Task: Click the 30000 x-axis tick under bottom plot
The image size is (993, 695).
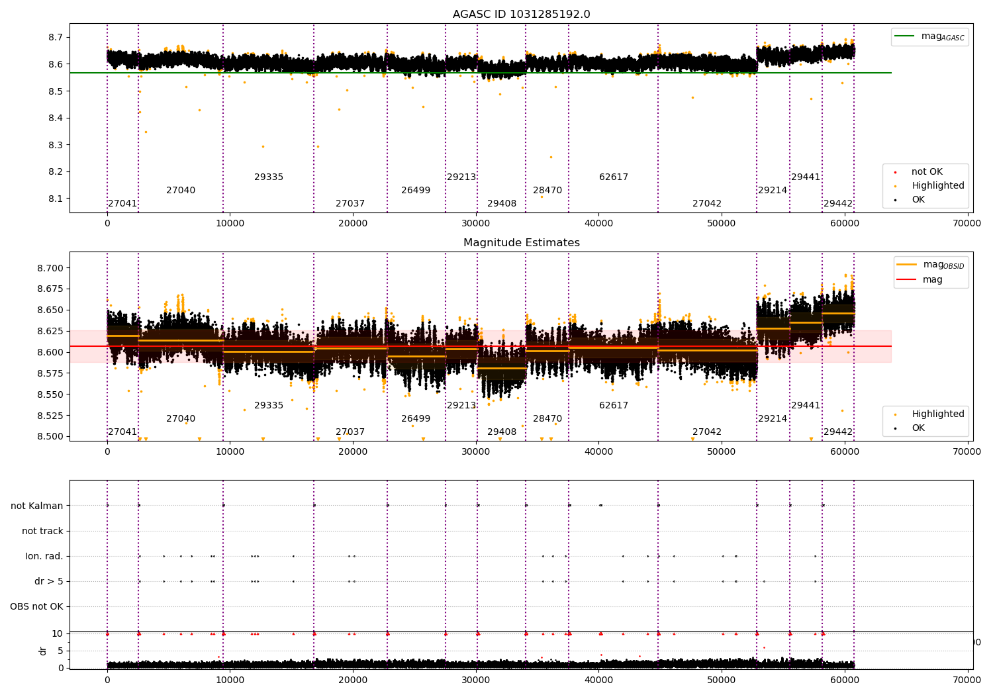Action: pyautogui.click(x=476, y=680)
